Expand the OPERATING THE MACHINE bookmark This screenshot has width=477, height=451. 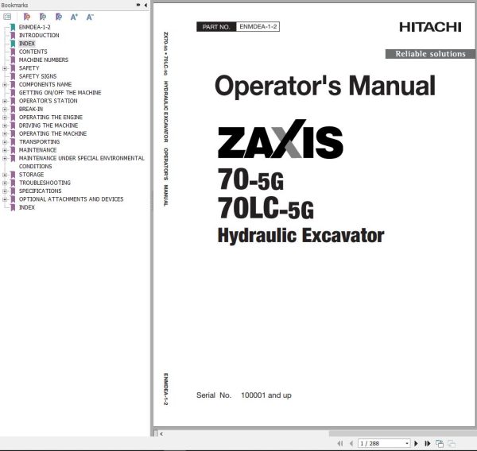(x=5, y=134)
